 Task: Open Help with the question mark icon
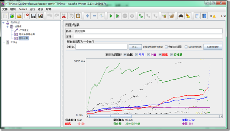[204, 16]
